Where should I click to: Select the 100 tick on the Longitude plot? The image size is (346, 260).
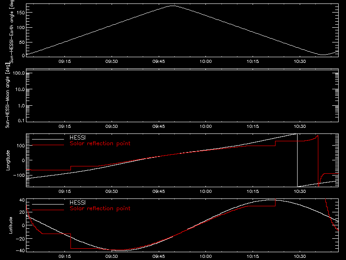(x=20, y=146)
